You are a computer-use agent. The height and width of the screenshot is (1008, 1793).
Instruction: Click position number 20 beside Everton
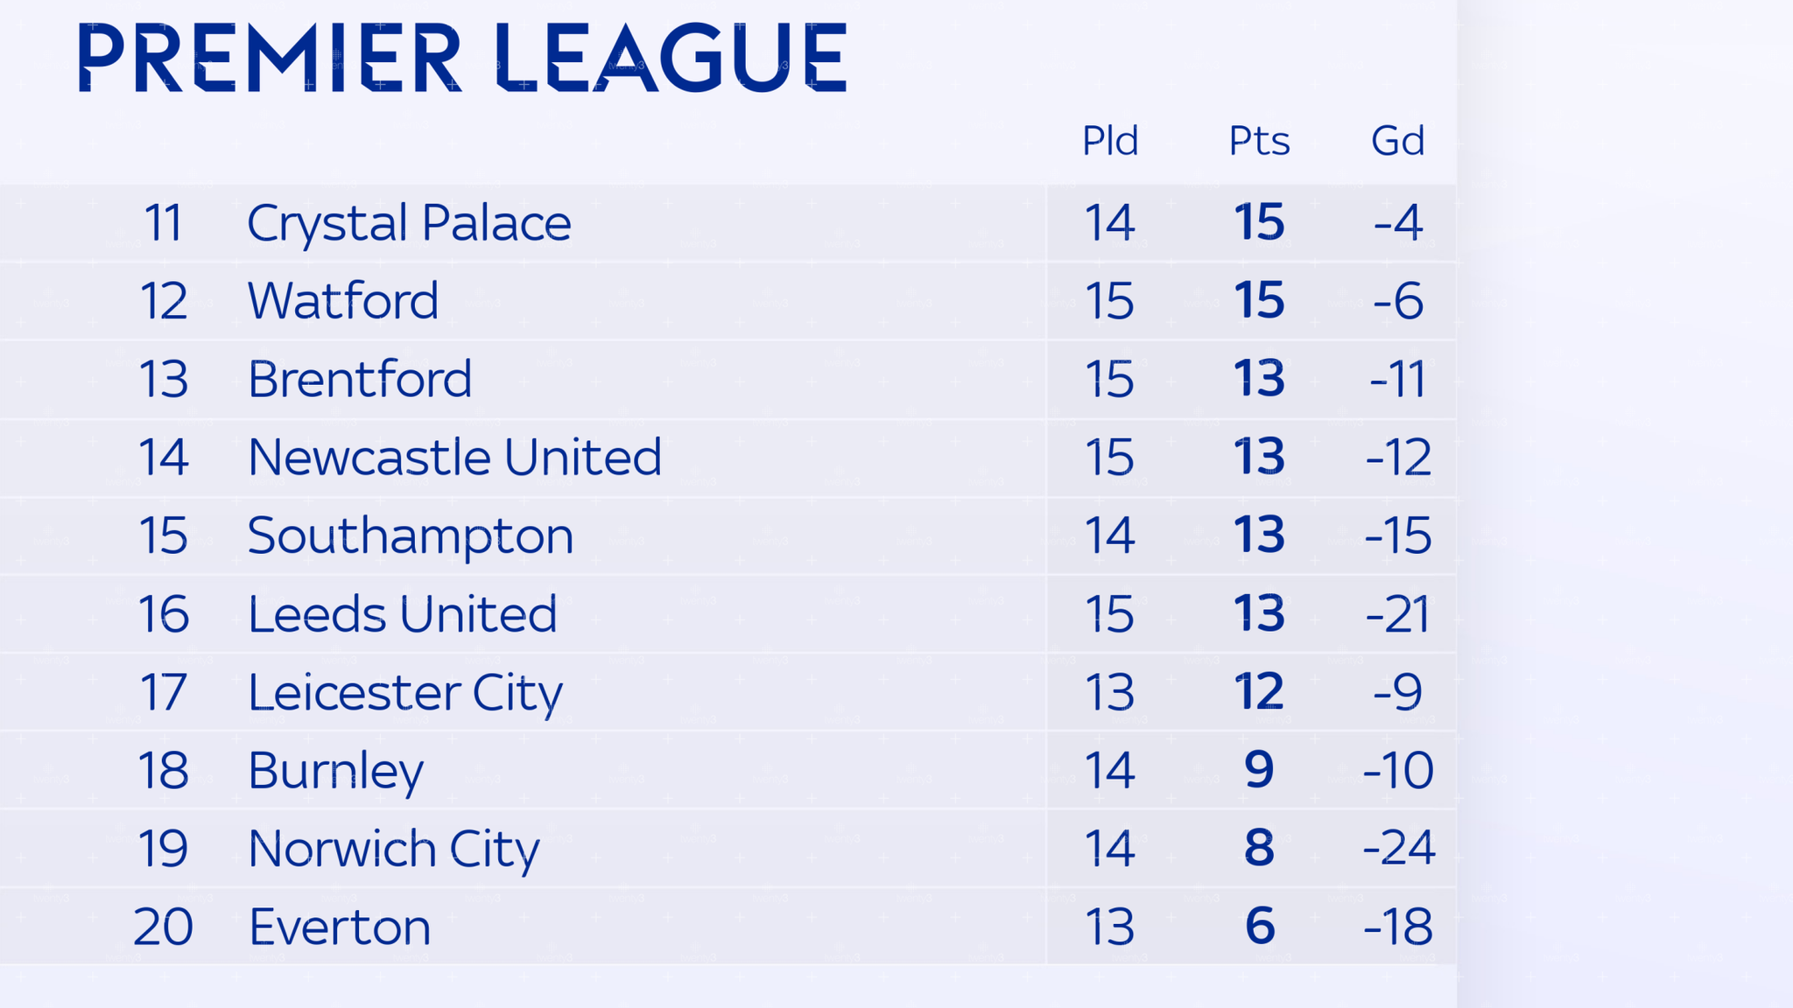(163, 927)
